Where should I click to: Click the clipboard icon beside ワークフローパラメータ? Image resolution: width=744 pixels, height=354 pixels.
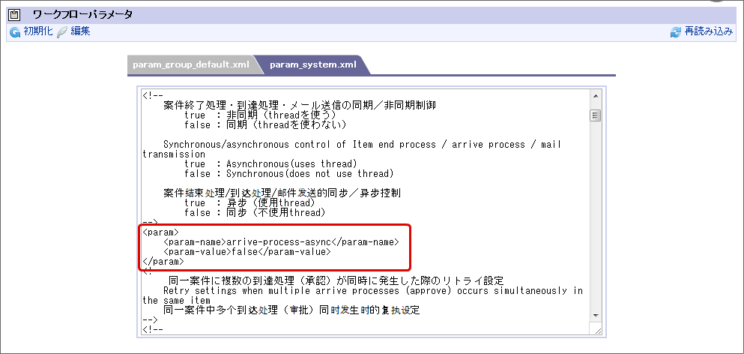[15, 14]
